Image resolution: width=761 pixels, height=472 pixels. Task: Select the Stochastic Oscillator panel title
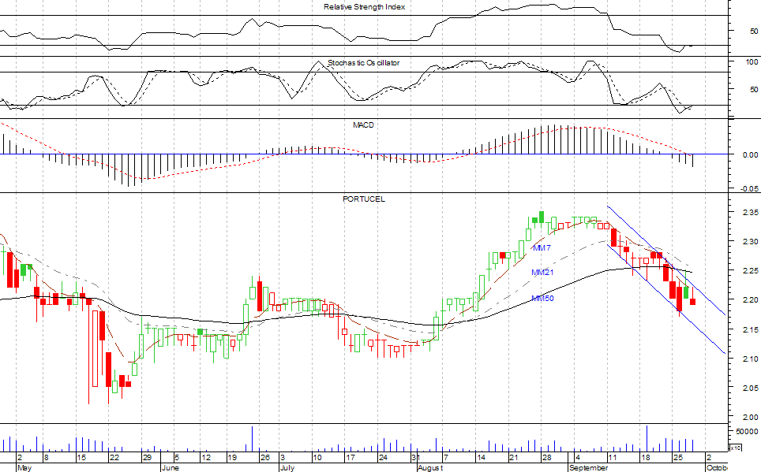pyautogui.click(x=363, y=63)
